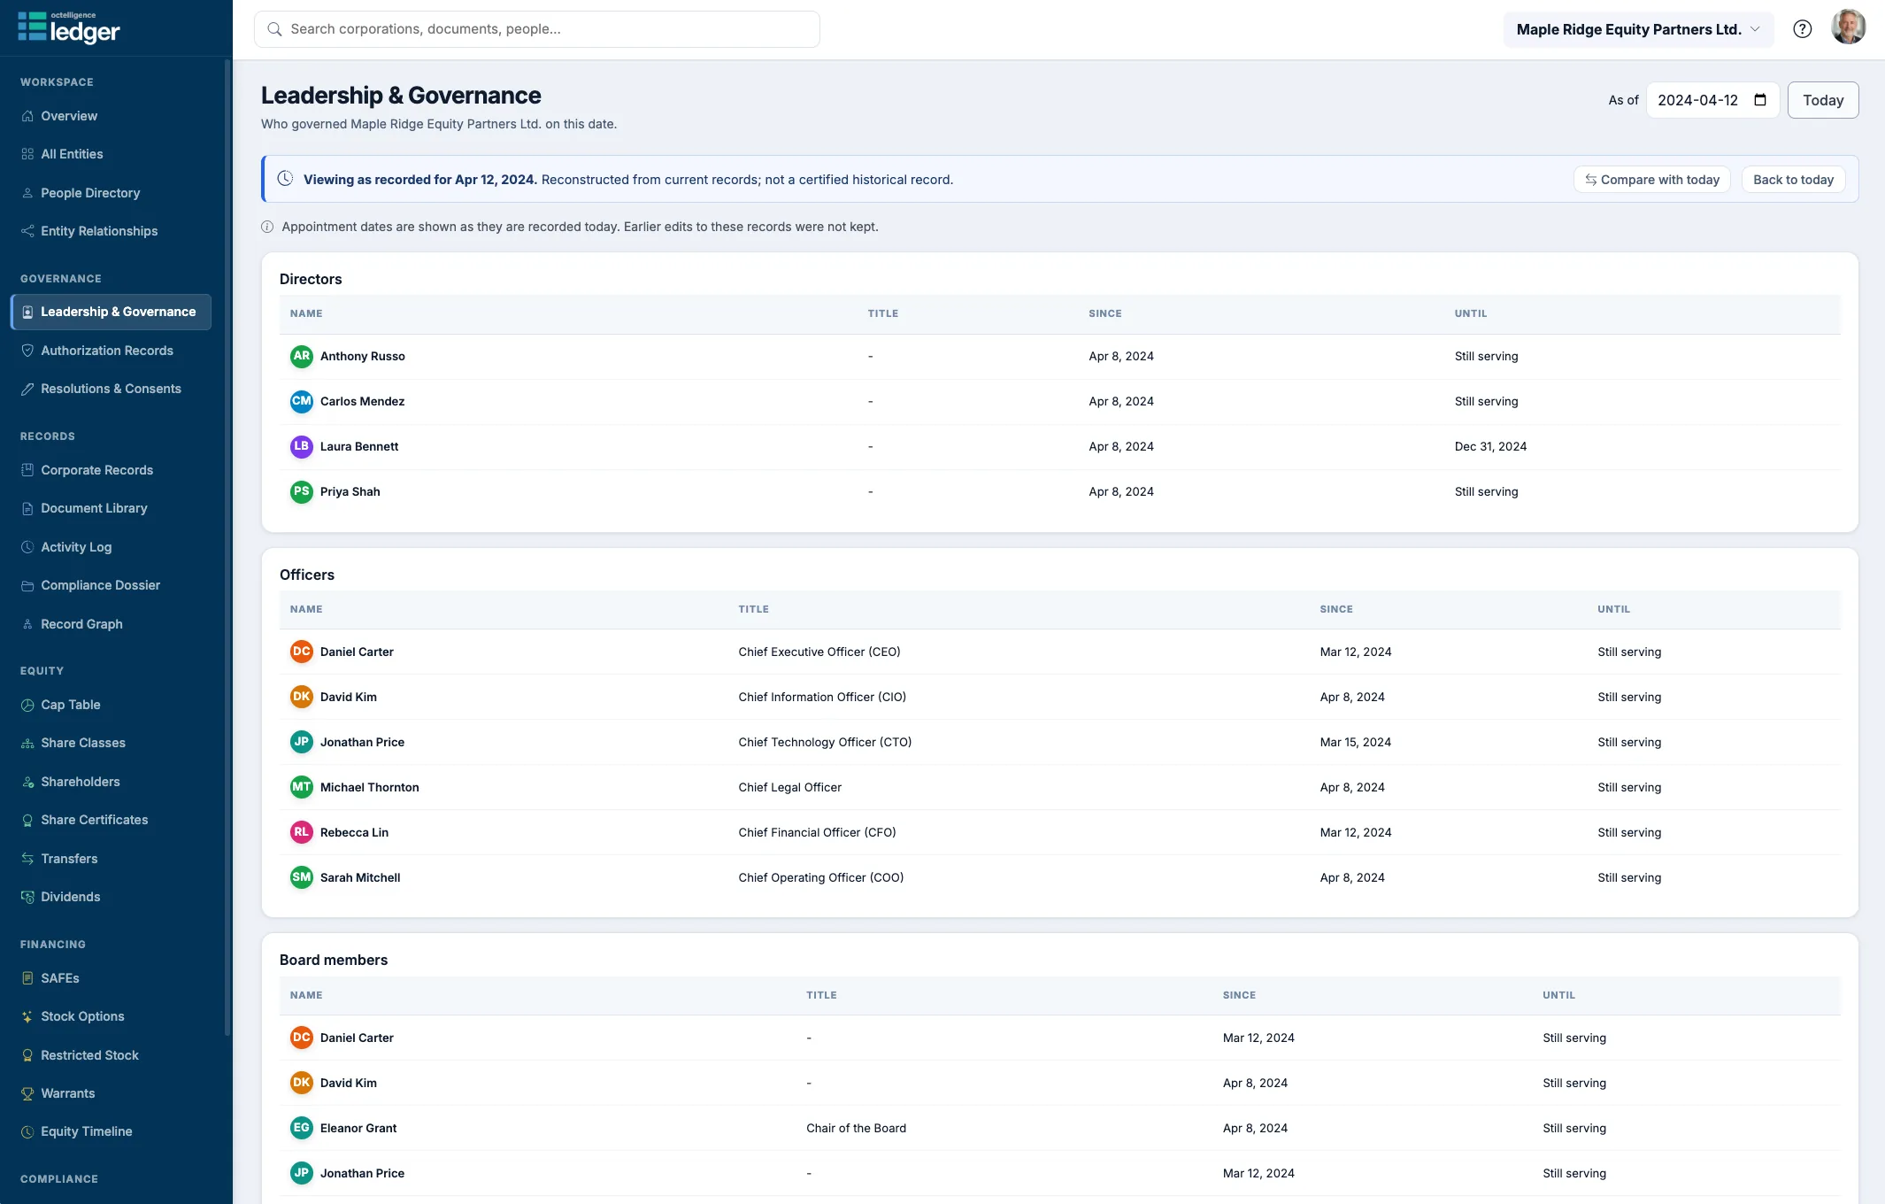The width and height of the screenshot is (1885, 1204).
Task: Click the As of date field 2024-04-12
Action: pos(1712,100)
